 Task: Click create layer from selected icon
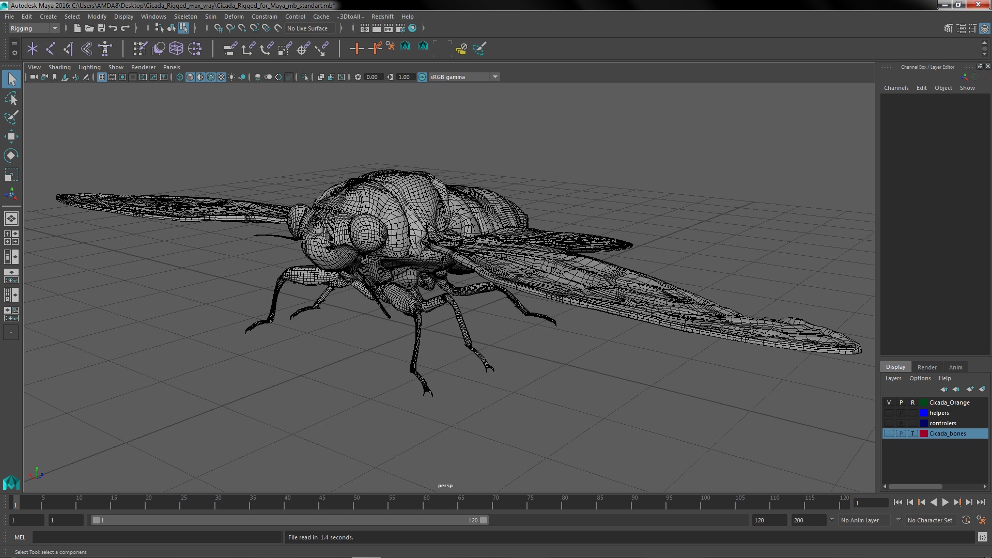(982, 389)
